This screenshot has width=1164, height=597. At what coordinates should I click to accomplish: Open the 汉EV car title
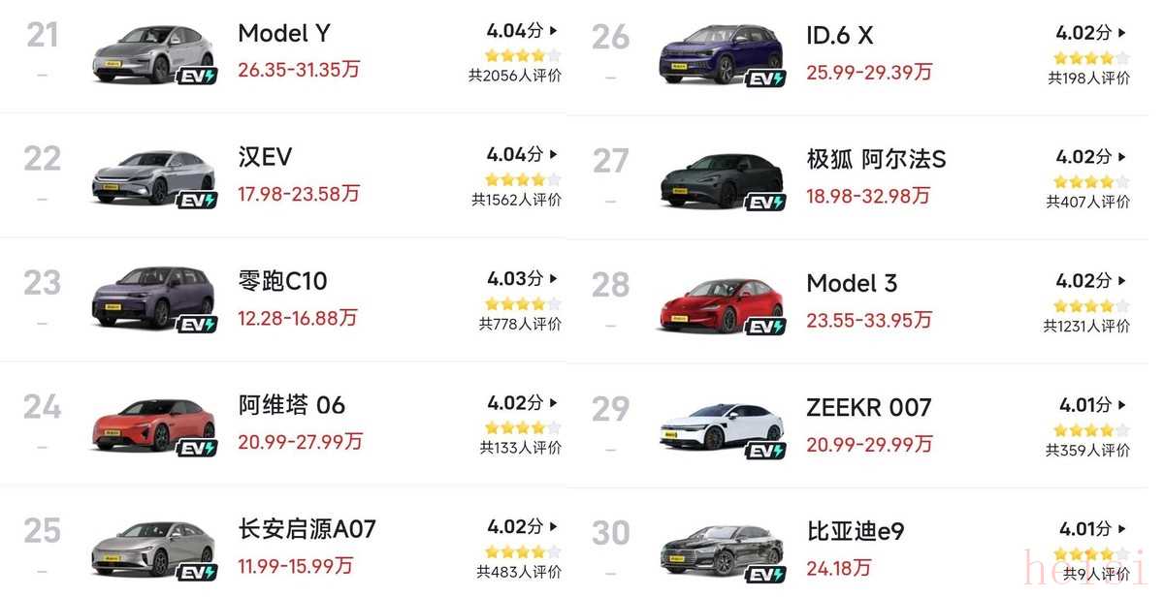click(265, 157)
